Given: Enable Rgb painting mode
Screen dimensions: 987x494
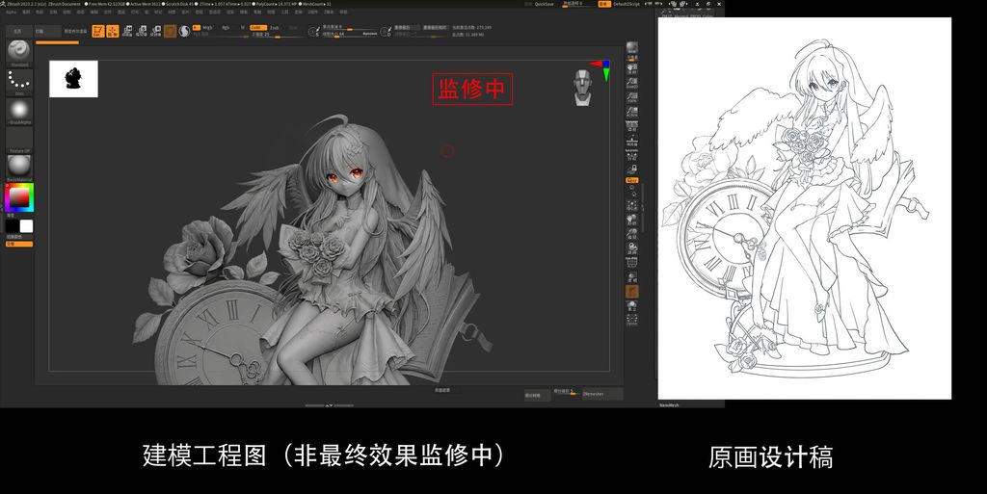Looking at the screenshot, I should point(226,28).
